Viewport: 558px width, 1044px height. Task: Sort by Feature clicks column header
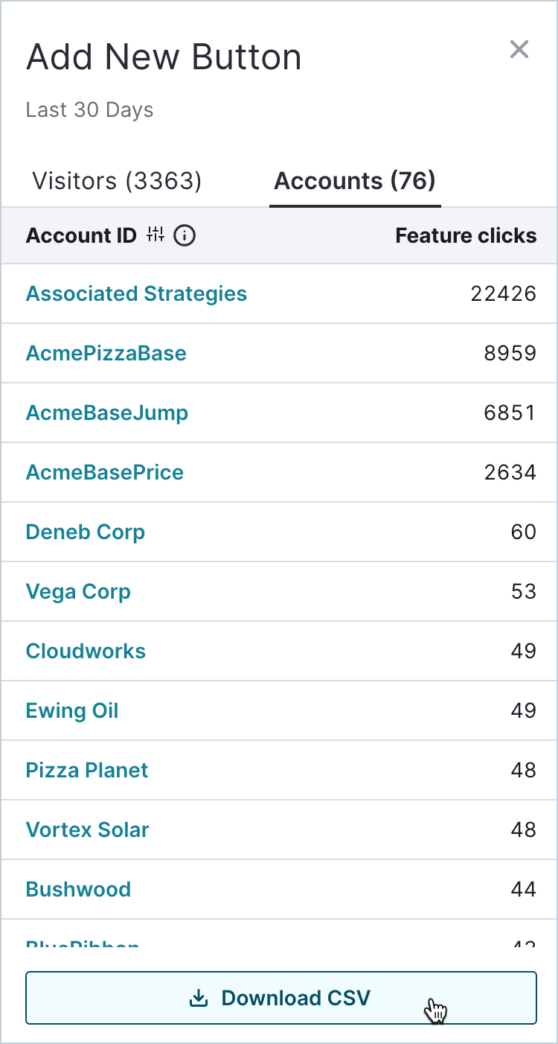[x=466, y=236]
